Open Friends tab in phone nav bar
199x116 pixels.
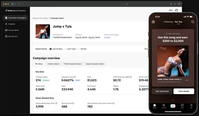tap(164, 106)
